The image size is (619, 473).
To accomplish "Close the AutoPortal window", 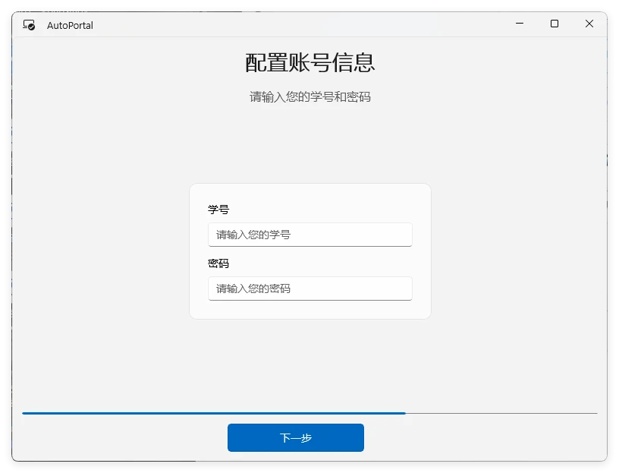I will click(x=589, y=24).
